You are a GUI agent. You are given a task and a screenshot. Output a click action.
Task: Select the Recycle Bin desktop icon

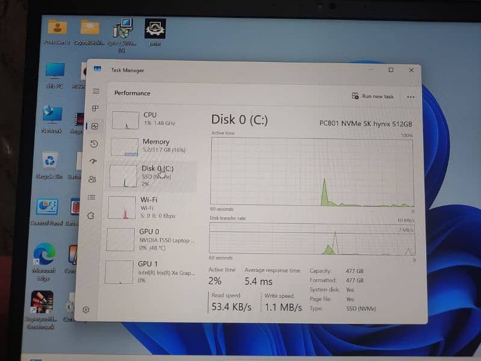coord(49,165)
